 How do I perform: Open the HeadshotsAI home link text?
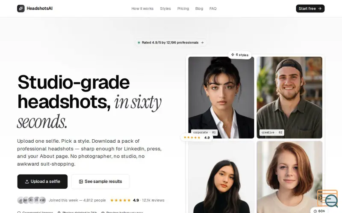(39, 9)
